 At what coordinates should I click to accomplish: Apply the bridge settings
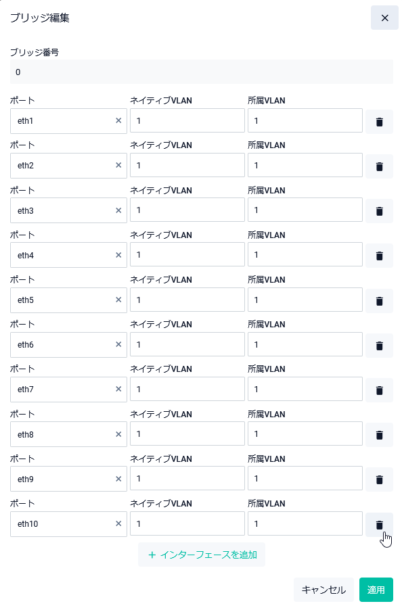[376, 590]
